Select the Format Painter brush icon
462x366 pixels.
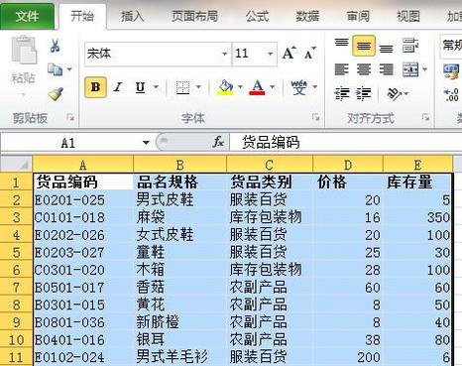(56, 94)
